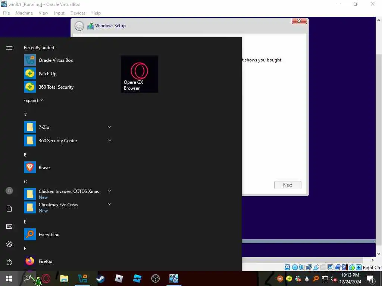Open Settings gear in the Start sidebar
382x286 pixels.
tap(9, 244)
